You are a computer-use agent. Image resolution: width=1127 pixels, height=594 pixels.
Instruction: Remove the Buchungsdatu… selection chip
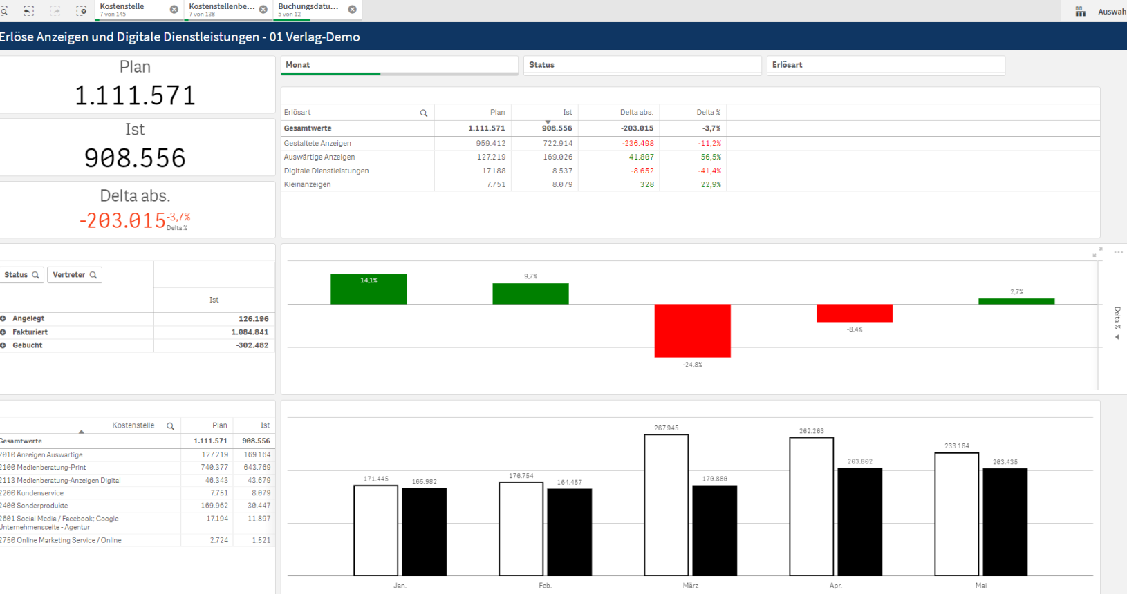pyautogui.click(x=352, y=10)
